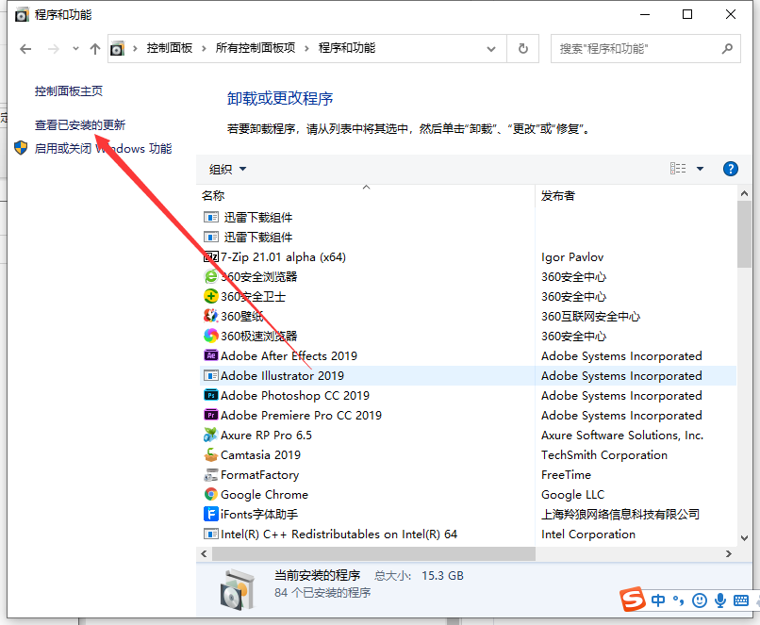This screenshot has height=625, width=760.
Task: Select the first 迅雷下载组件 entry icon
Action: [211, 217]
